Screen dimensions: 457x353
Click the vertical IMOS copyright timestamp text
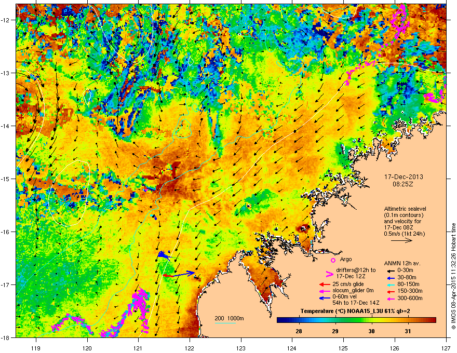click(x=453, y=276)
